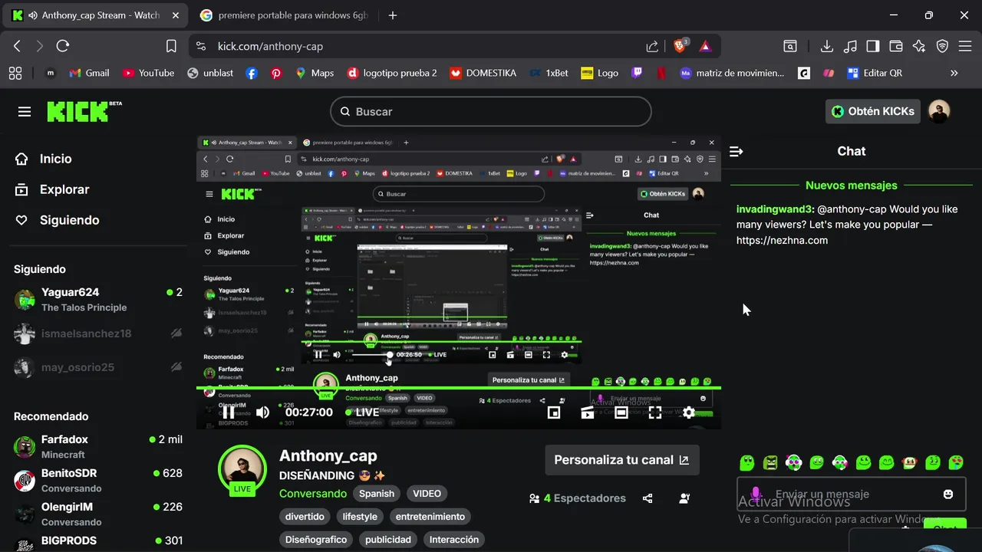
Task: Open the user profile avatar menu
Action: 939,111
